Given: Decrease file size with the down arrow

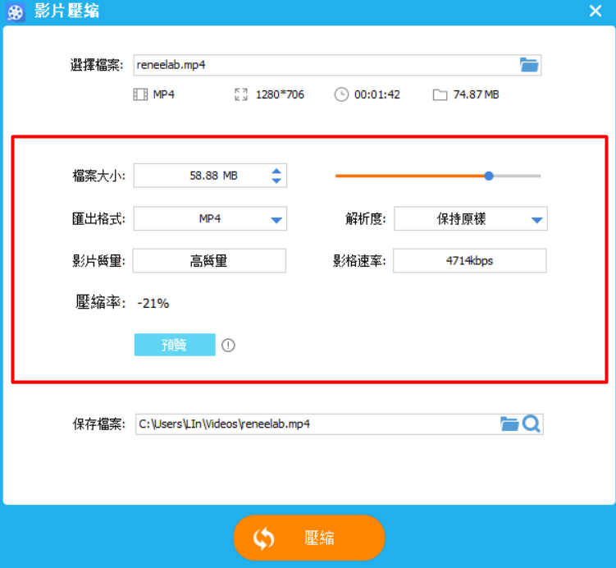Looking at the screenshot, I should [276, 181].
